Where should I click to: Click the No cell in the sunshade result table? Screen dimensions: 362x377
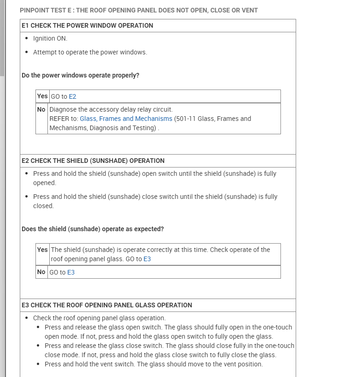(41, 272)
